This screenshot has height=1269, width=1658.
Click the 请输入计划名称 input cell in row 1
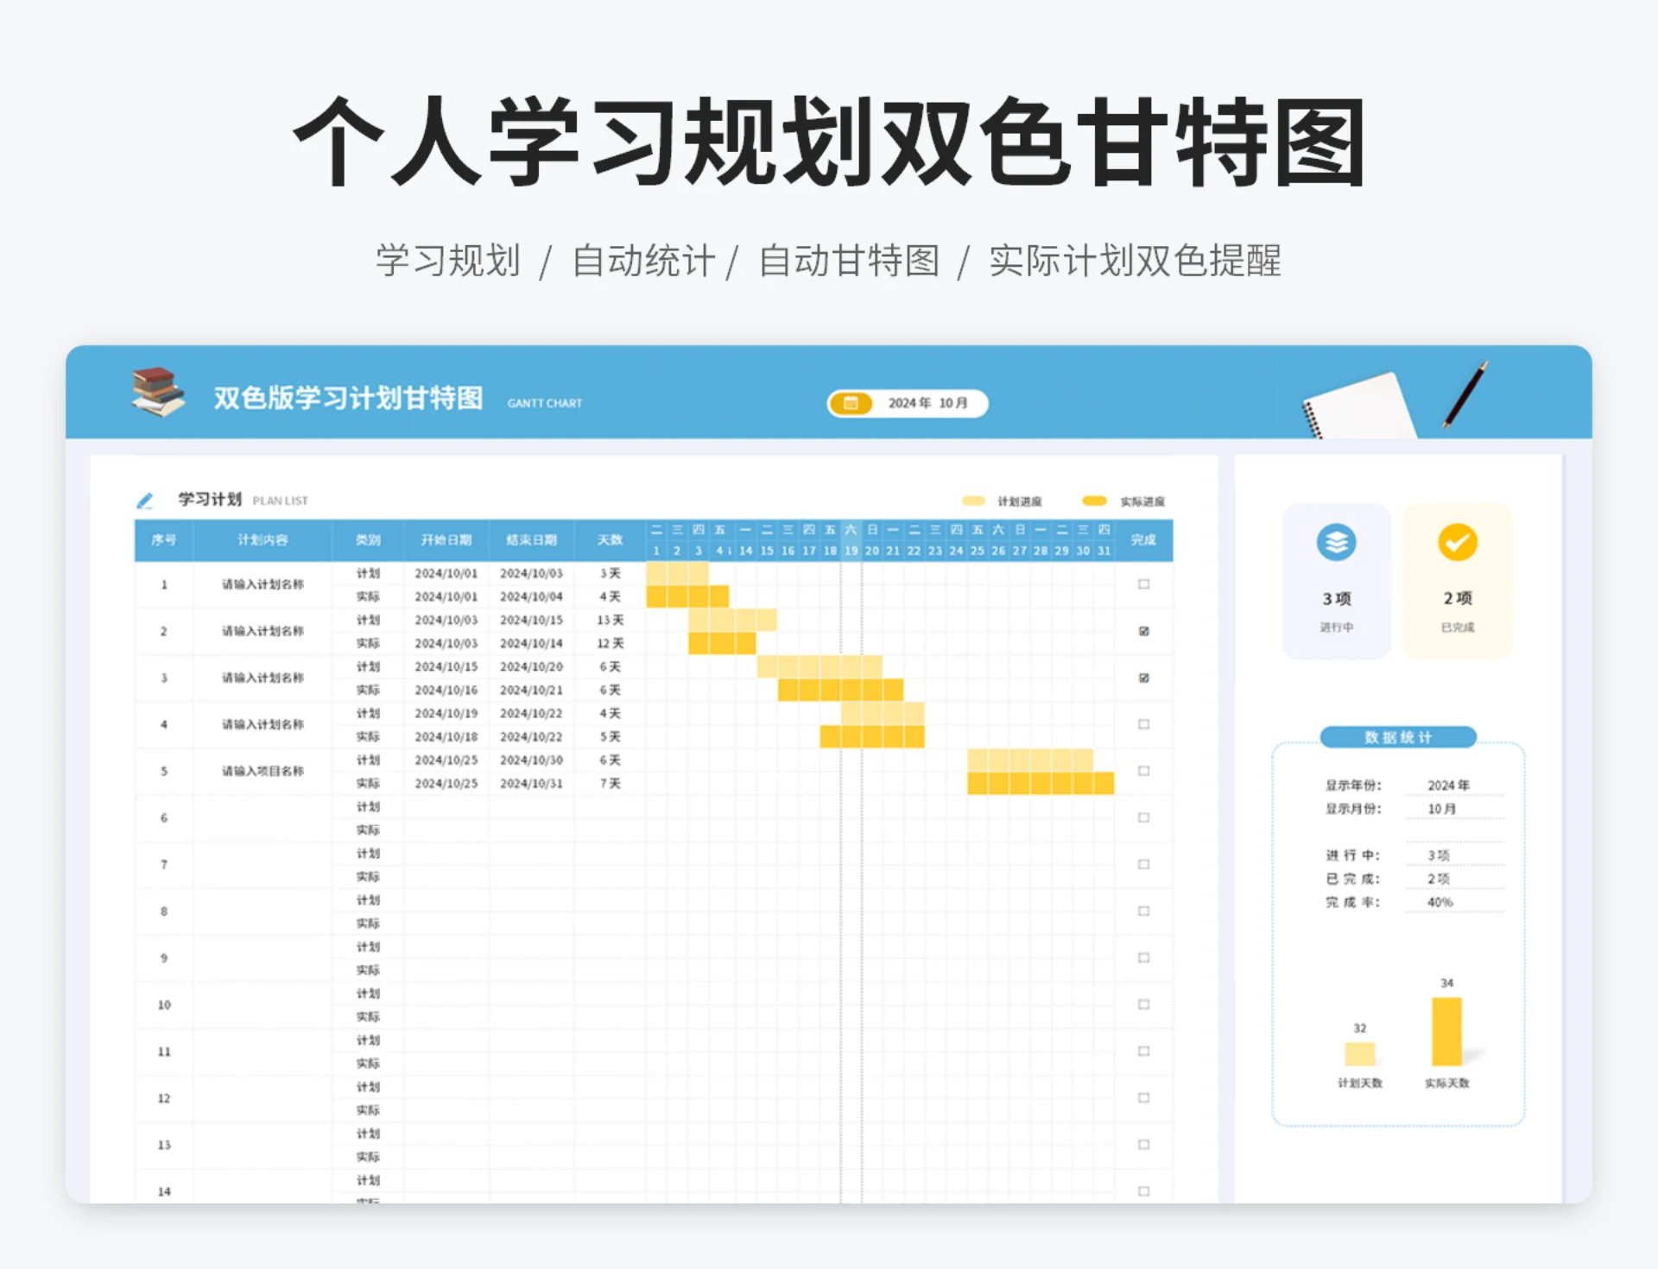(263, 584)
